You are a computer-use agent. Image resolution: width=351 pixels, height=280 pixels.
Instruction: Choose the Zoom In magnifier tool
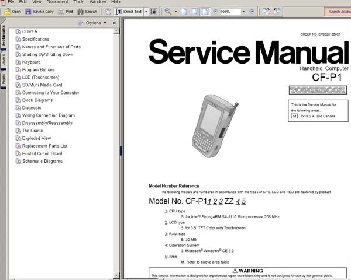pyautogui.click(x=168, y=12)
